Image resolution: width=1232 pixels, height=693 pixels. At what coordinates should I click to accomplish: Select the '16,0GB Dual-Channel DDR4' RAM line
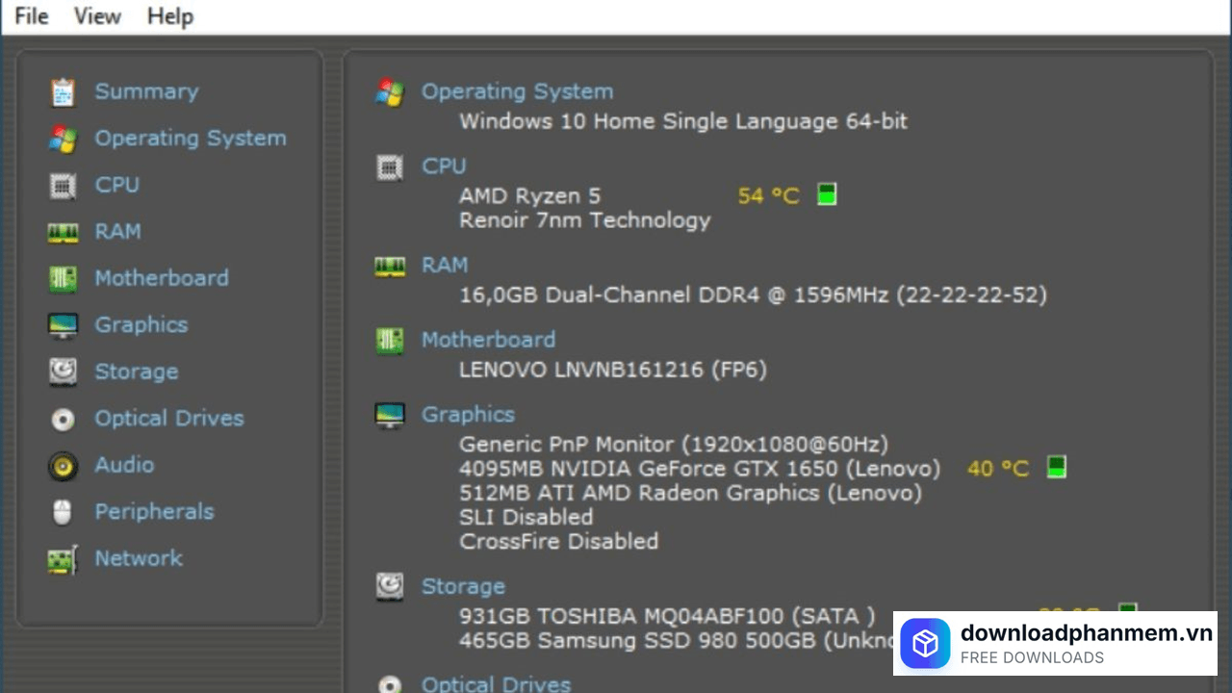[753, 295]
